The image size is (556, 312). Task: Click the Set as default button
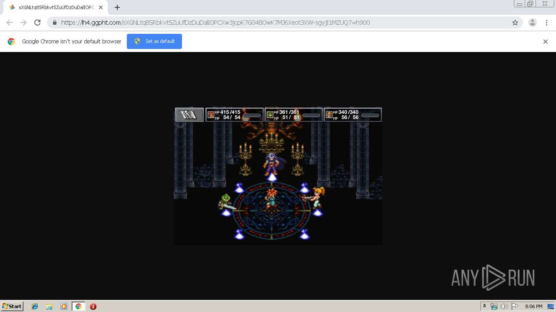pyautogui.click(x=154, y=41)
